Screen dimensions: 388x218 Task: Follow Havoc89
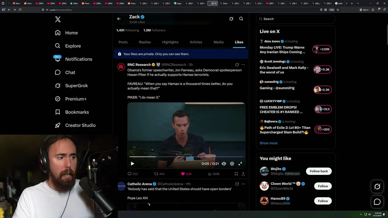tap(323, 201)
